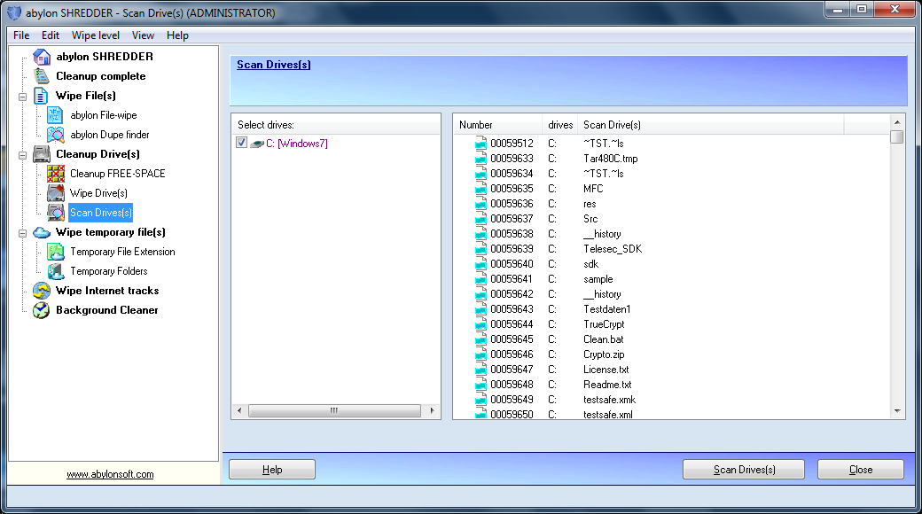Click the Wipe Internet tracks icon
922x514 pixels.
[x=42, y=291]
